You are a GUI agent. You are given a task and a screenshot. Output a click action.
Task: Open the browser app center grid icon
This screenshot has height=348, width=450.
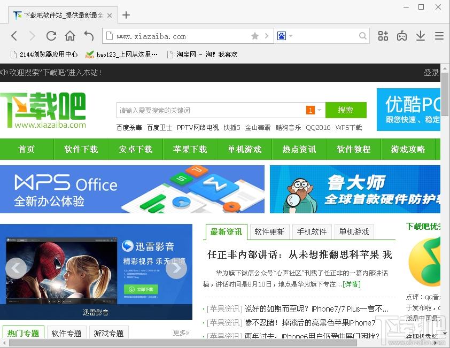(383, 36)
